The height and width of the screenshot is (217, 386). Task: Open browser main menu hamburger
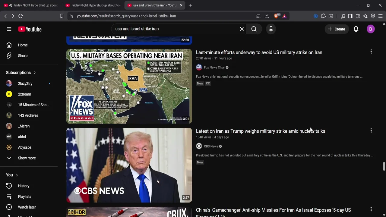click(381, 16)
